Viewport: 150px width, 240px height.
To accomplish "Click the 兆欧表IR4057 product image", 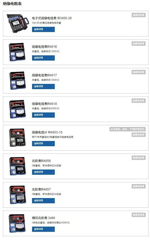I will (x=17, y=195).
